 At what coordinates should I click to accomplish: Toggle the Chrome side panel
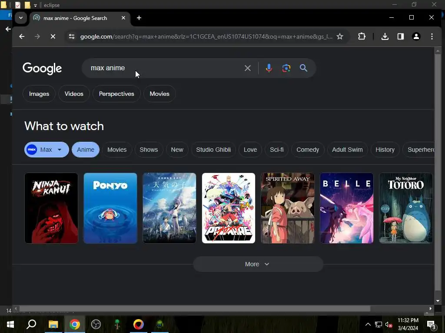(x=400, y=36)
